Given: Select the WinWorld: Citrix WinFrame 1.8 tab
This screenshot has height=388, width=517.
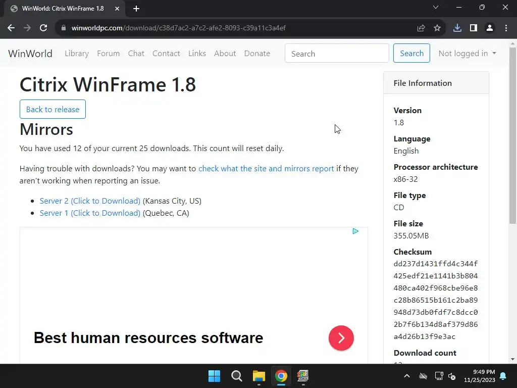Looking at the screenshot, I should 63,9.
